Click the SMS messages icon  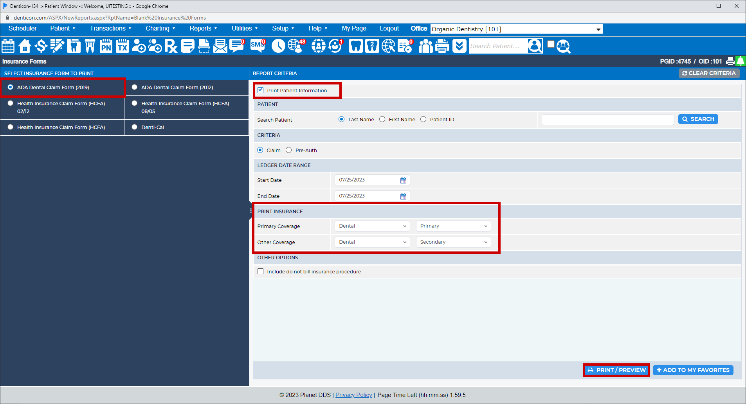258,46
